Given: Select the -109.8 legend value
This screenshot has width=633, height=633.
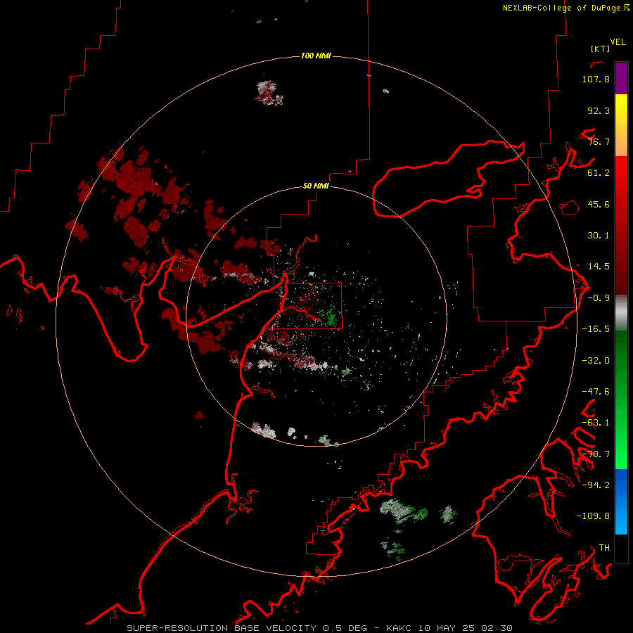Looking at the screenshot, I should tap(593, 516).
